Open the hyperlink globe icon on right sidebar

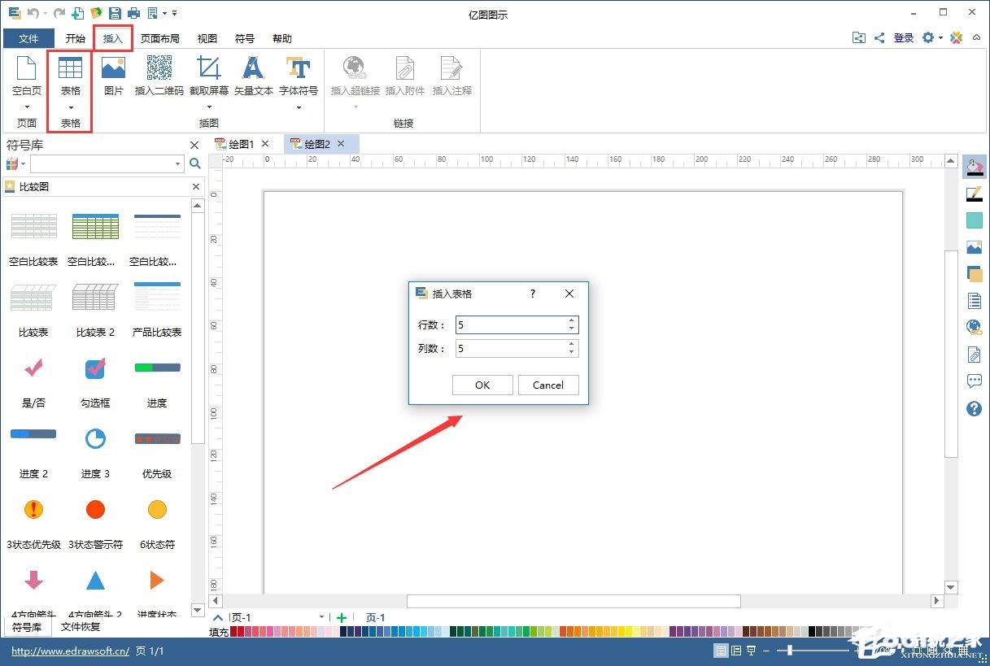(x=974, y=328)
